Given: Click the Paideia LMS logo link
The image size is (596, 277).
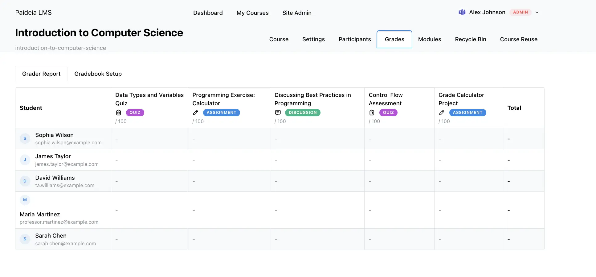Looking at the screenshot, I should pos(33,13).
